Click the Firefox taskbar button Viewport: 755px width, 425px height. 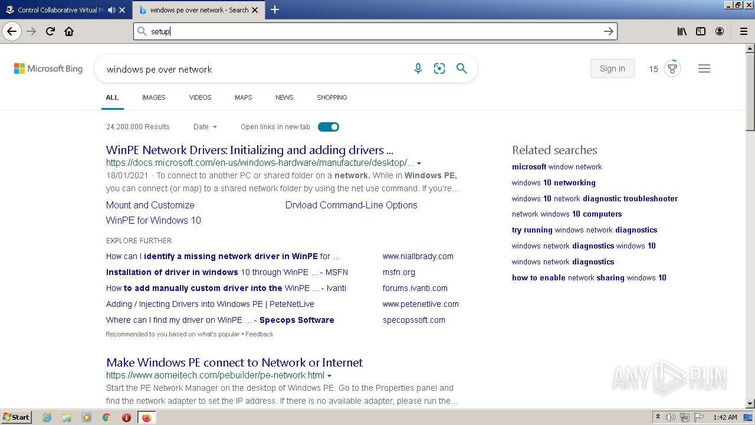point(146,417)
